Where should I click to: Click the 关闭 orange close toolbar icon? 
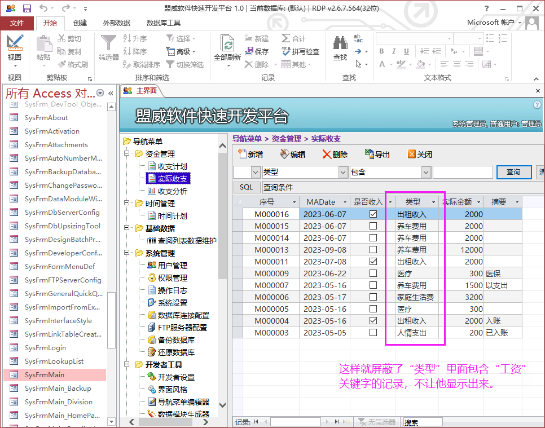click(411, 153)
